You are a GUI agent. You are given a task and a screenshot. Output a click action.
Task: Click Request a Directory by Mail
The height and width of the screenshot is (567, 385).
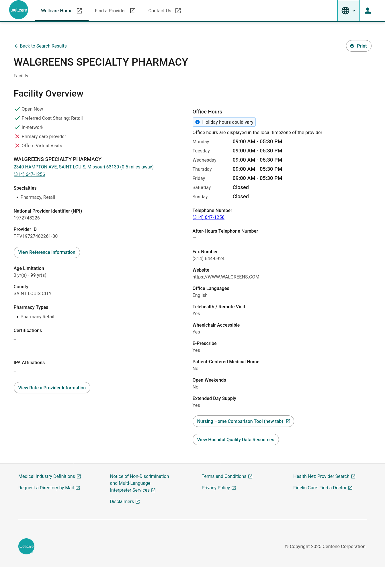pyautogui.click(x=46, y=488)
